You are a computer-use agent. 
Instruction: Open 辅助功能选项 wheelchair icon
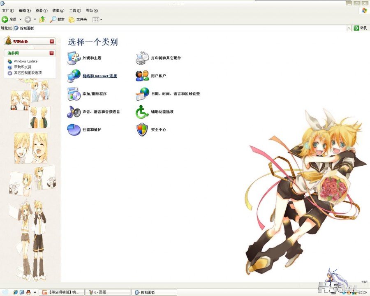pyautogui.click(x=142, y=112)
